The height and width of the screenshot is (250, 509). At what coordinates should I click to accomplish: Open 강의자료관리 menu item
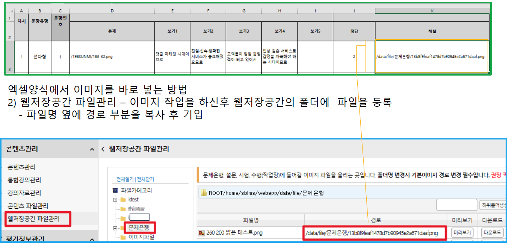tap(24, 193)
